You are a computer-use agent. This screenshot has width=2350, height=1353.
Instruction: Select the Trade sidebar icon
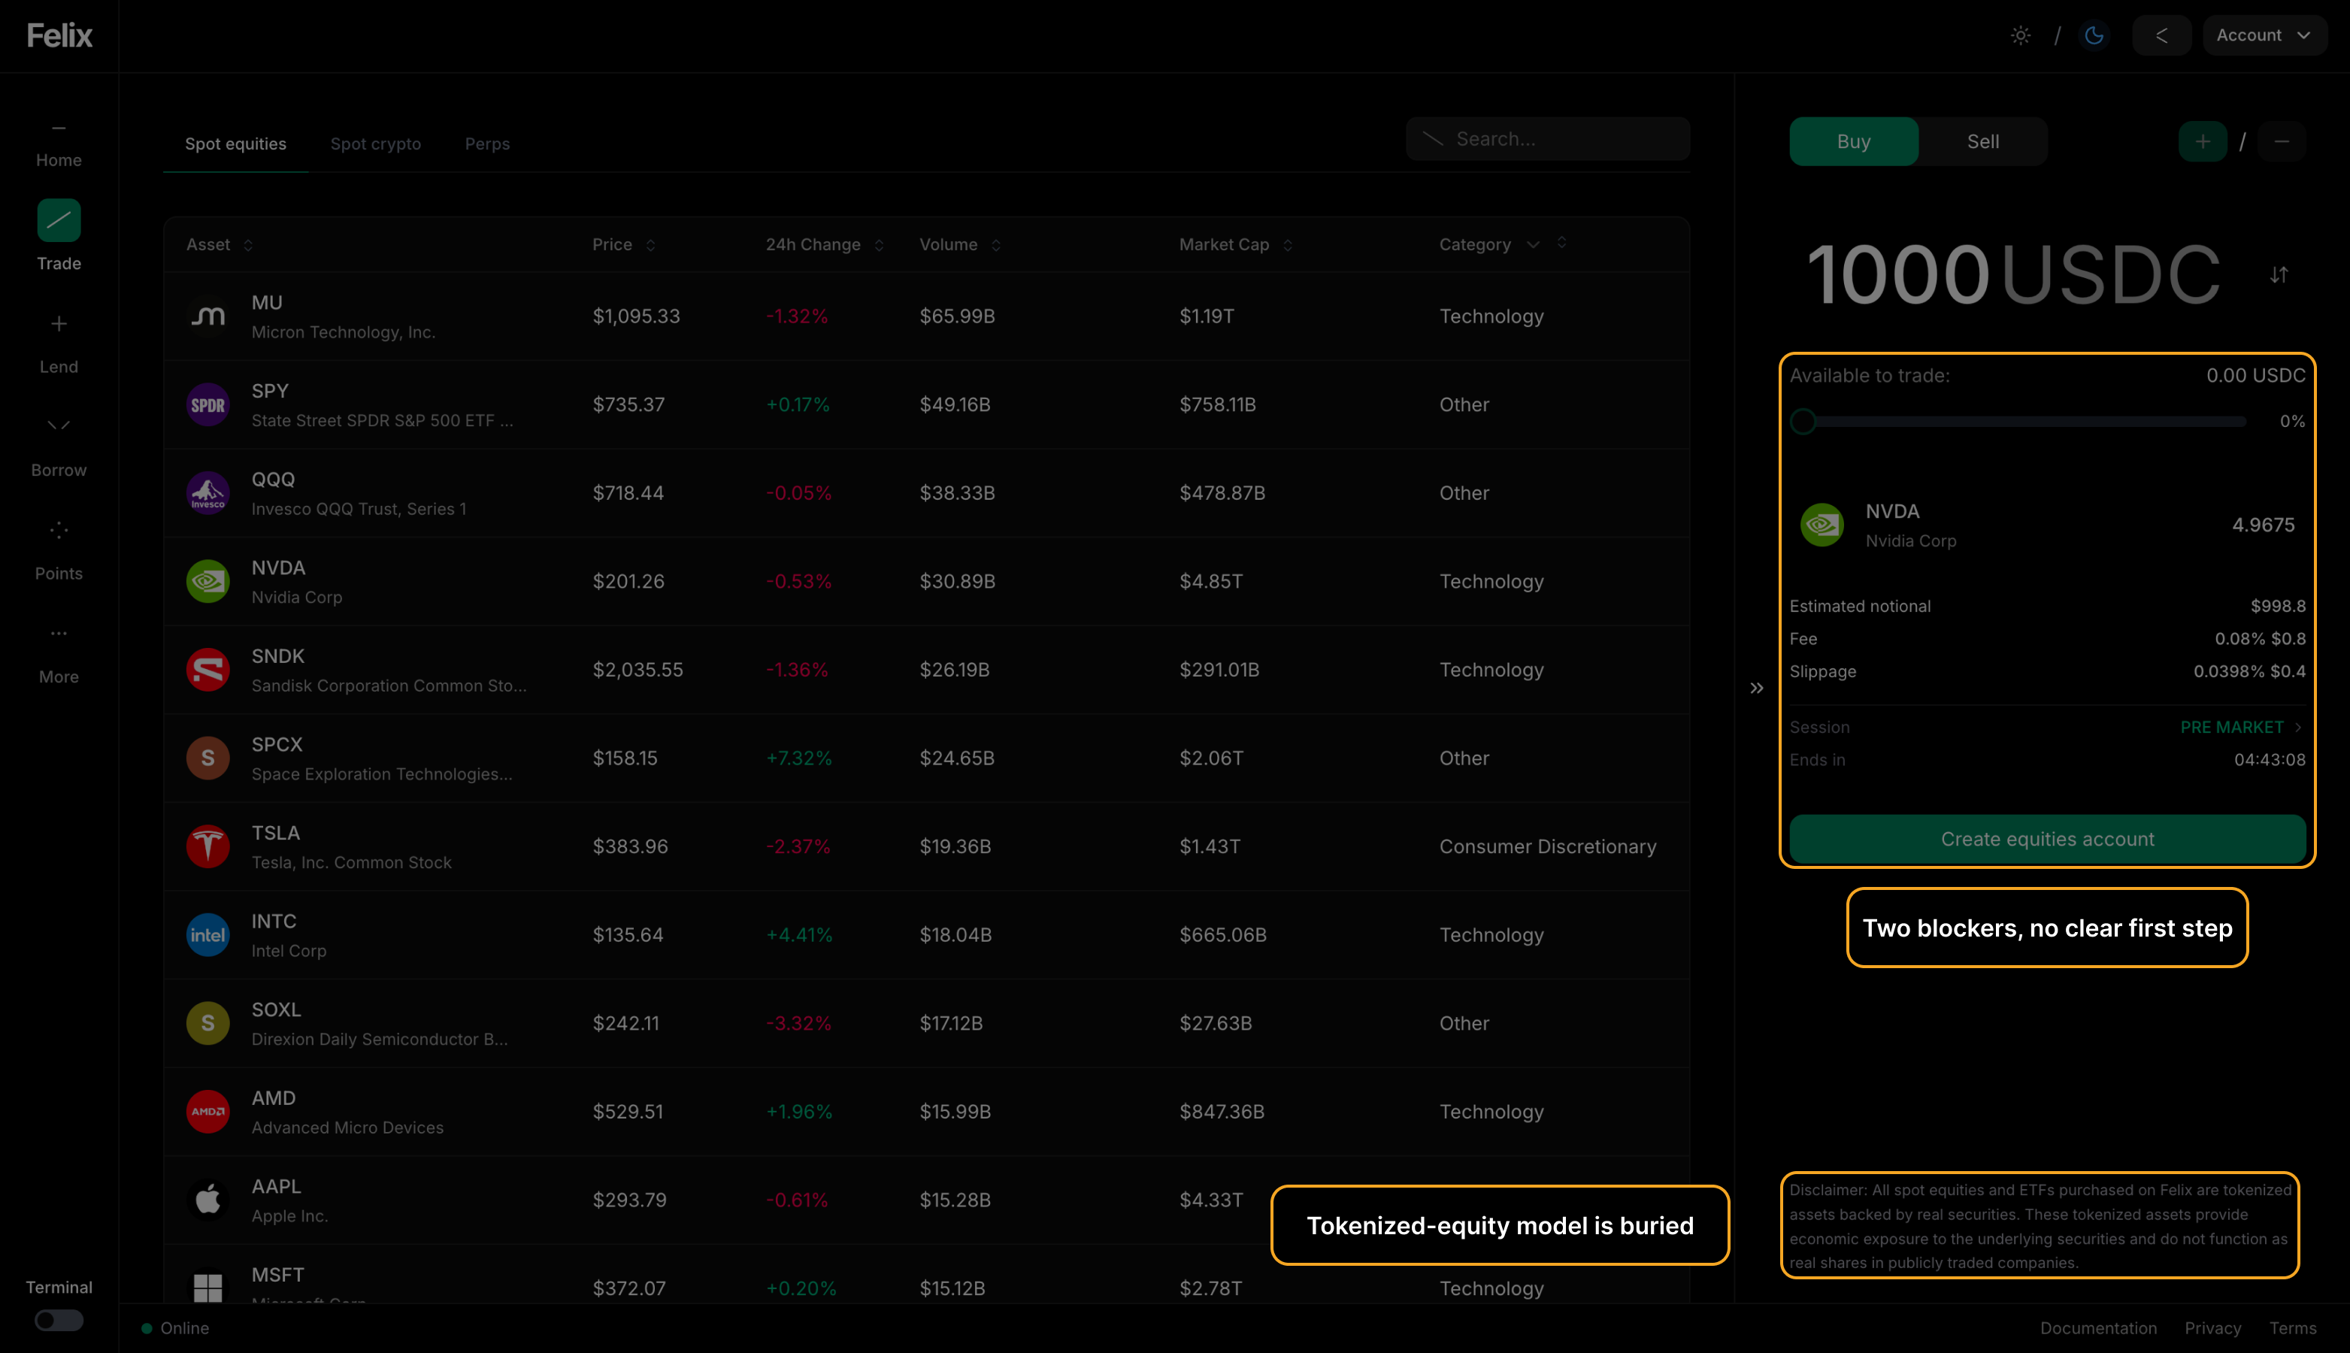pyautogui.click(x=59, y=220)
